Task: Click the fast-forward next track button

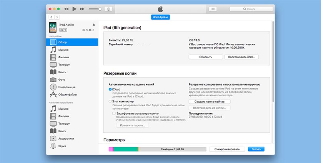Action: (x=82, y=9)
